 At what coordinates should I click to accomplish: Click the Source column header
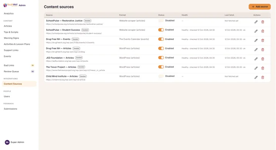pyautogui.click(x=49, y=15)
